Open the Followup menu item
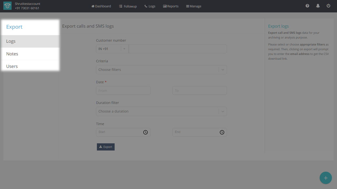 (128, 6)
